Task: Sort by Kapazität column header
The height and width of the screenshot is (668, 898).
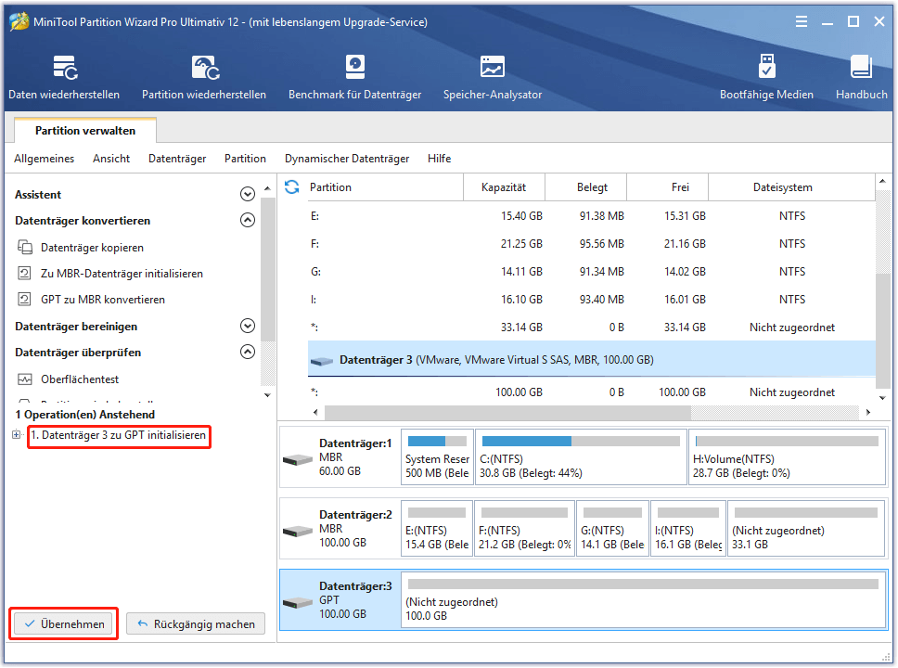Action: point(504,187)
